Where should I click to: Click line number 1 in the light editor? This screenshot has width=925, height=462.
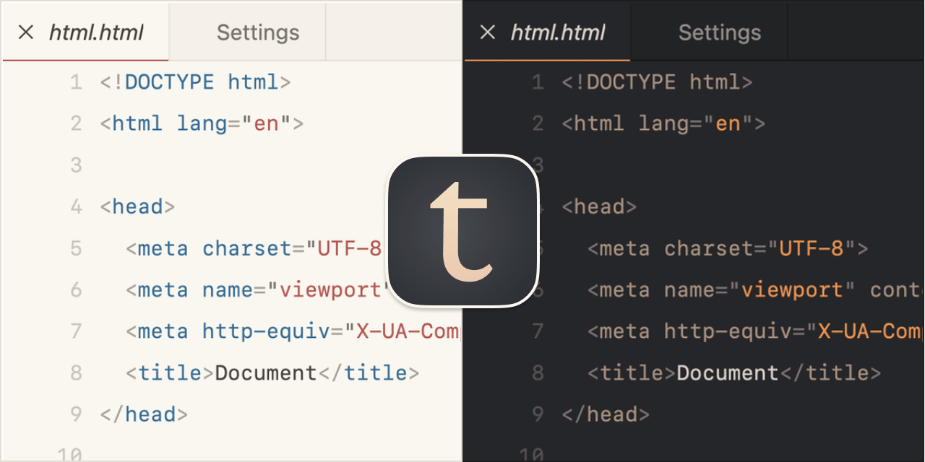tap(76, 82)
